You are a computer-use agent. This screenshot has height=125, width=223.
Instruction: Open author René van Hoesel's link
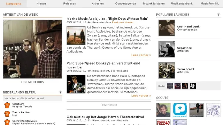(122, 22)
